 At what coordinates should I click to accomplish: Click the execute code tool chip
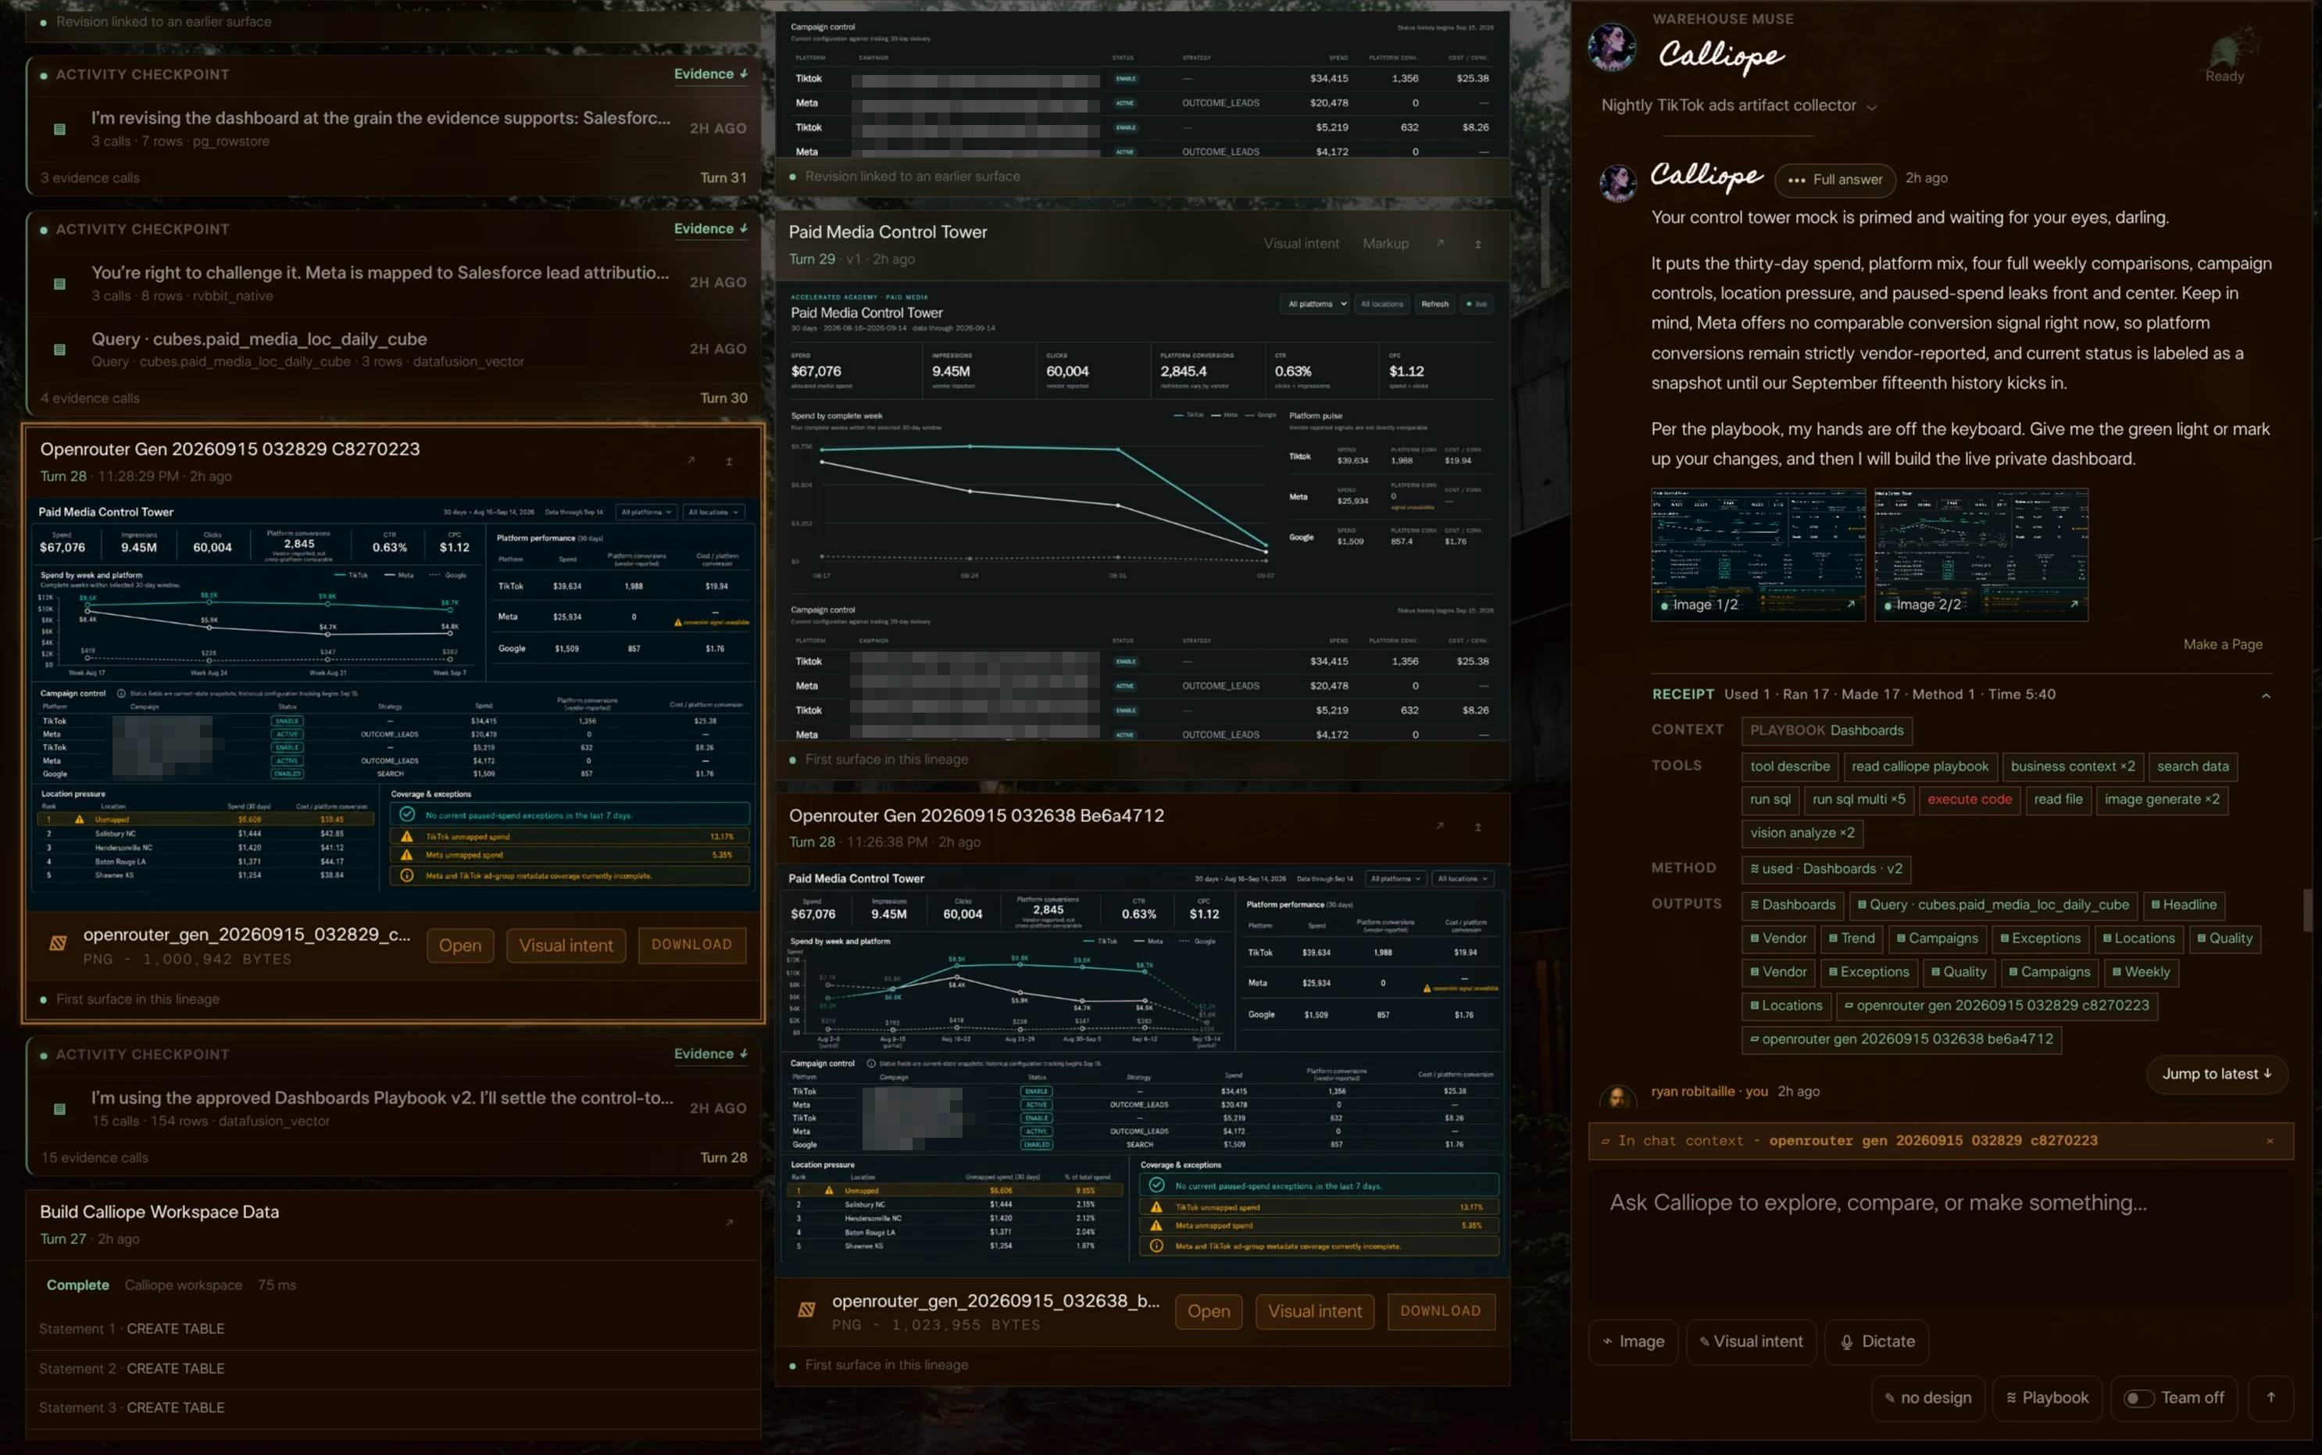click(1969, 799)
